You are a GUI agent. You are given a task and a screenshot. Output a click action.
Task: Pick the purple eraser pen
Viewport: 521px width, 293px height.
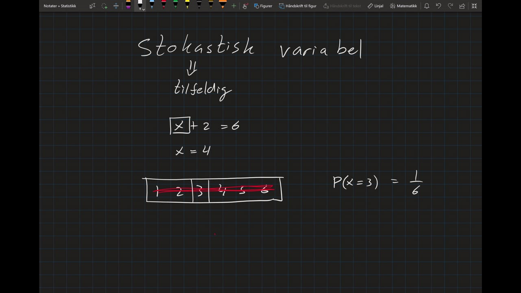[128, 5]
